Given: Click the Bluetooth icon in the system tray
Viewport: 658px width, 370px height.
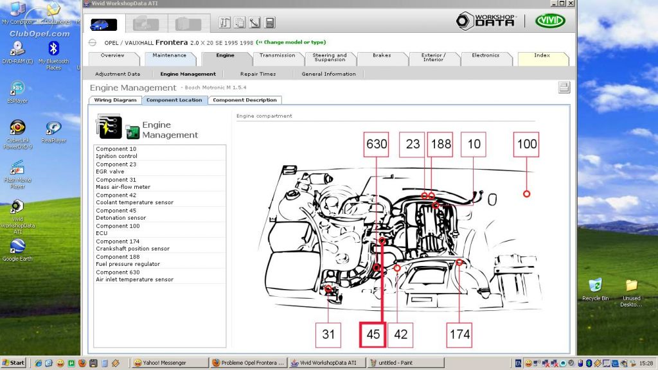Looking at the screenshot, I should point(589,363).
